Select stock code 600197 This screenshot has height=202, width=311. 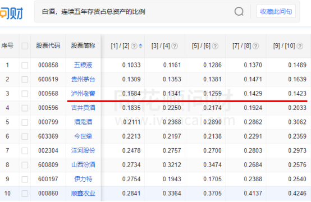[48, 179]
